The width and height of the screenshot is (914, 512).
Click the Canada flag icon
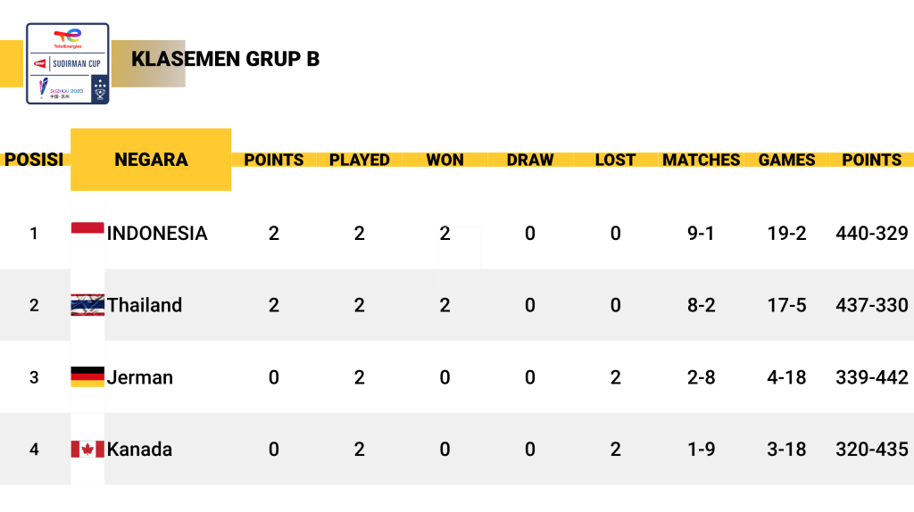pyautogui.click(x=87, y=449)
